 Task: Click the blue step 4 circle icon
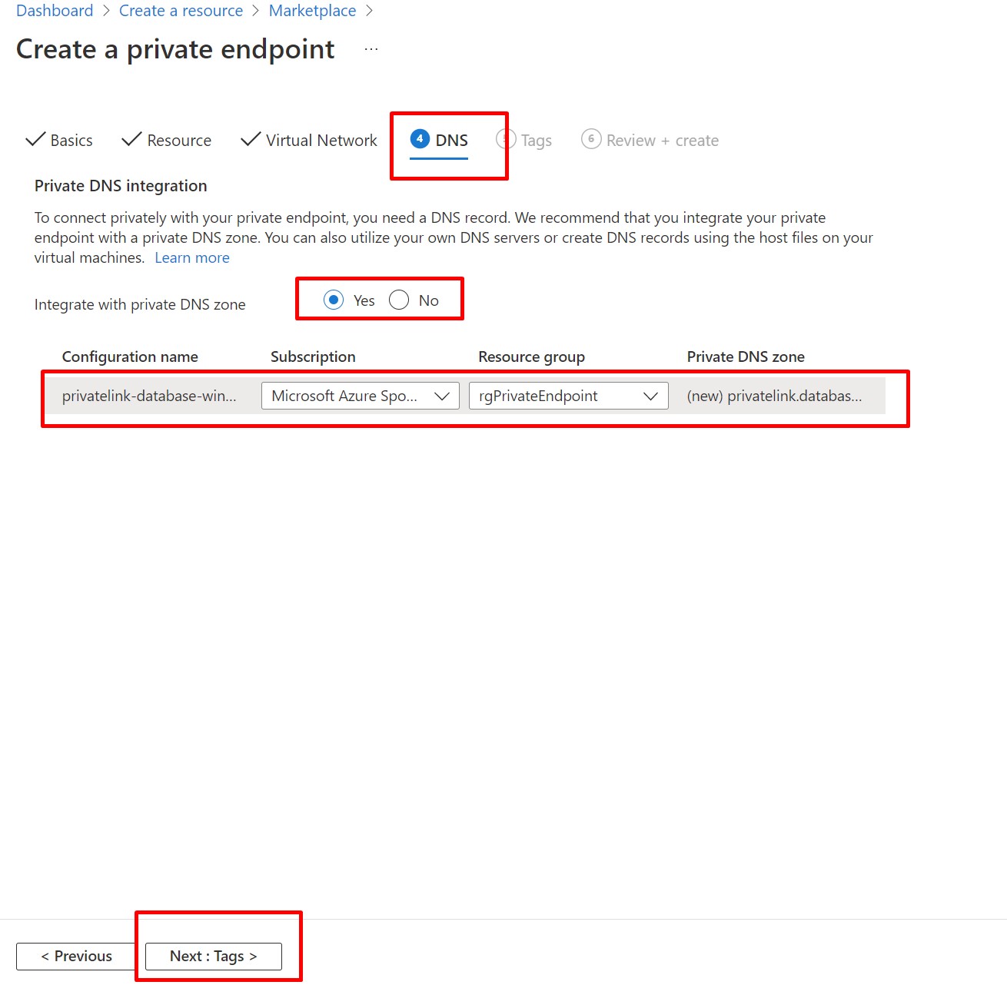tap(420, 139)
